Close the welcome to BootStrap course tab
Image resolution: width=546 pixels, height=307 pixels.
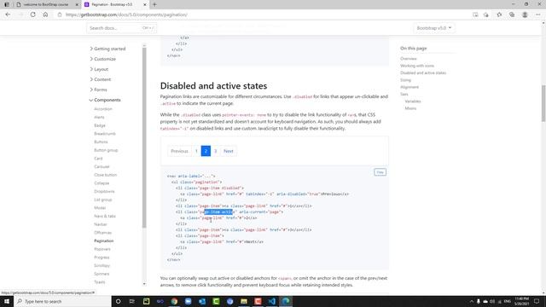tap(77, 4)
